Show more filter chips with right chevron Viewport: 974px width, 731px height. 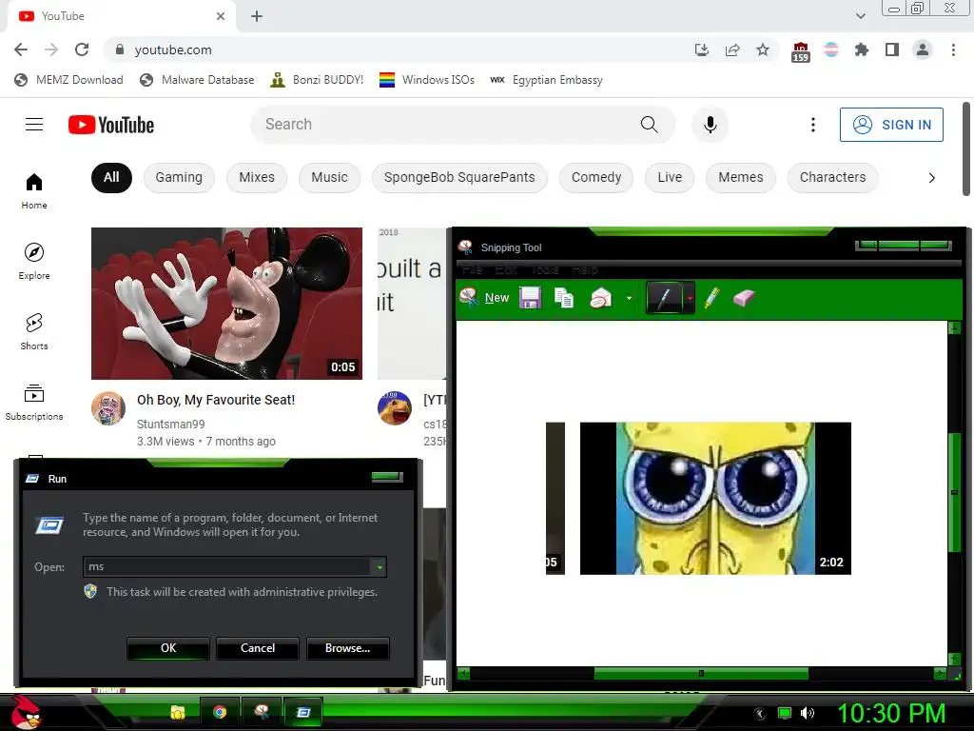click(931, 178)
